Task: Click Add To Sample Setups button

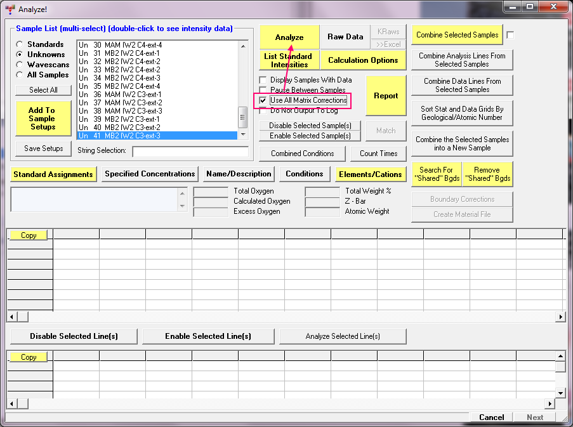Action: (x=42, y=119)
